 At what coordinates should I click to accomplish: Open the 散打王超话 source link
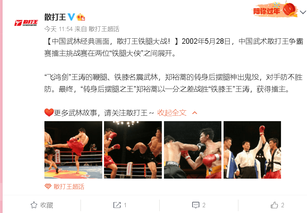104,29
